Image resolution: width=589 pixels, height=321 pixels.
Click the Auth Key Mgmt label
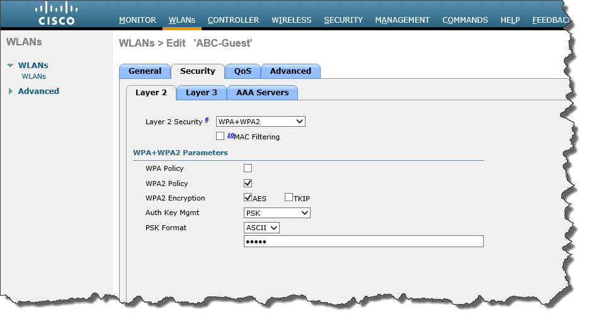point(173,213)
